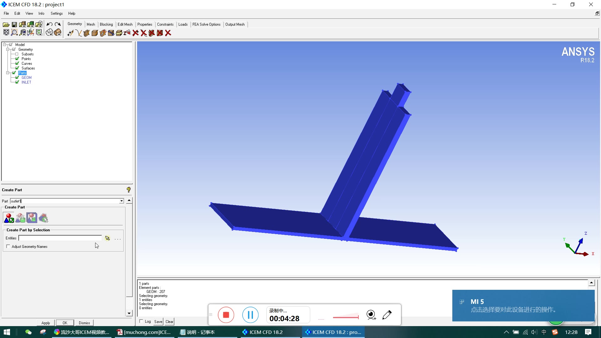Select the Create Point tool

[70, 33]
